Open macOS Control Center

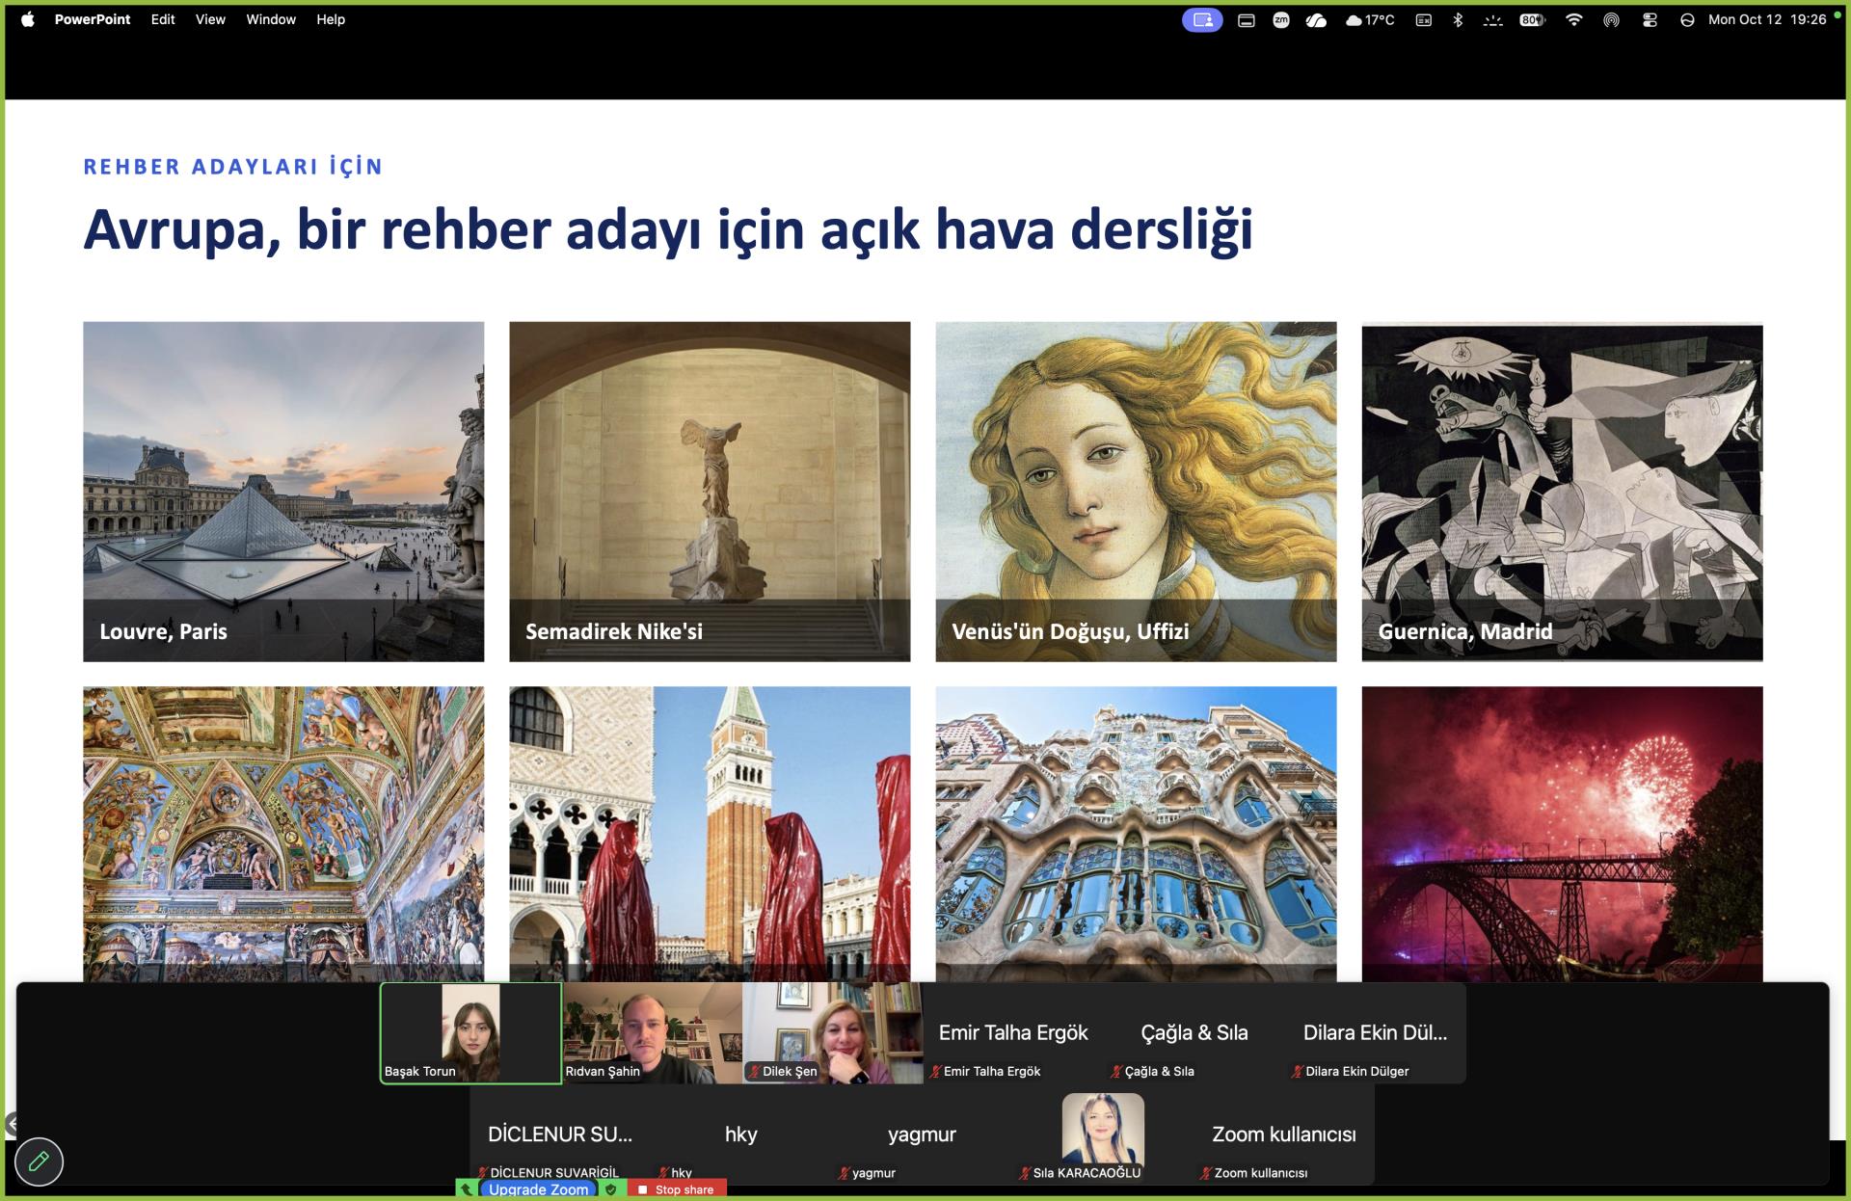click(1650, 20)
